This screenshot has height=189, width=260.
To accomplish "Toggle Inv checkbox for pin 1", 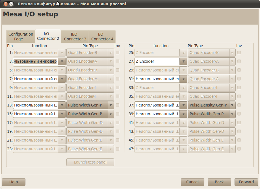I will tap(118, 53).
